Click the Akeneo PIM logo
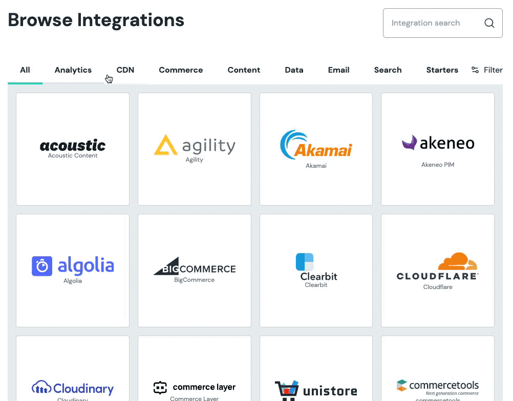This screenshot has width=513, height=401. 438,143
